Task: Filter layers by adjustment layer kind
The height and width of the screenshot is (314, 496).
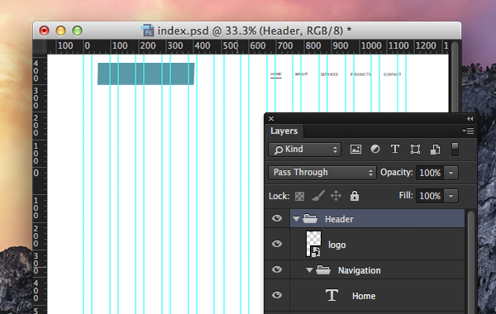Action: [x=375, y=149]
